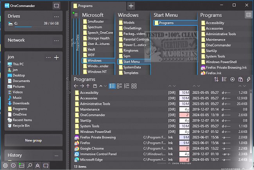Screen dimensions: 254x170
Task: Open Recent Items in favorites
Action: click(20, 120)
